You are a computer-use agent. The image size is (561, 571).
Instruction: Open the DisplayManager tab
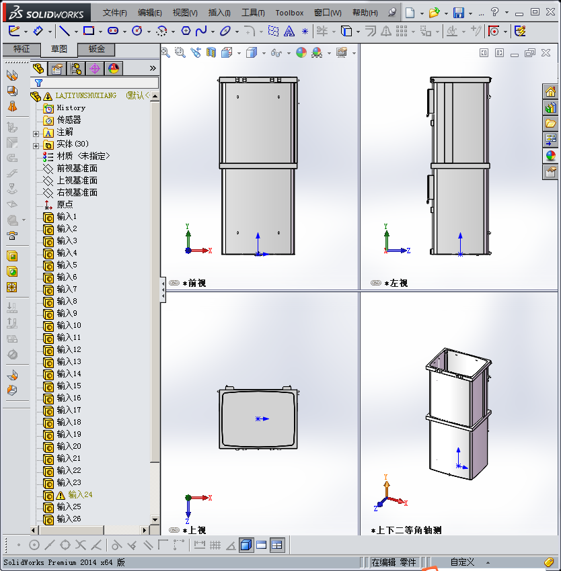click(114, 69)
